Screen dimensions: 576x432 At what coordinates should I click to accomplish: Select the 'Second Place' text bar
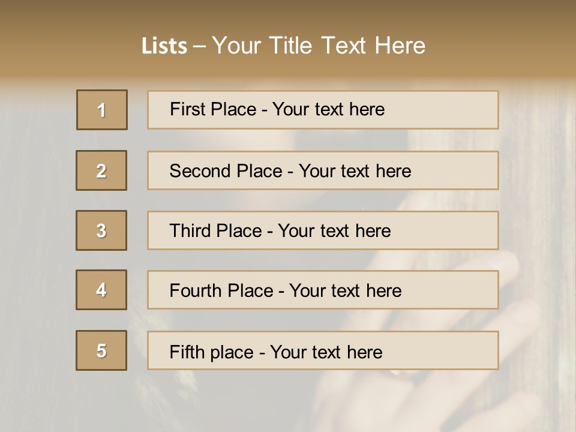[x=323, y=170]
